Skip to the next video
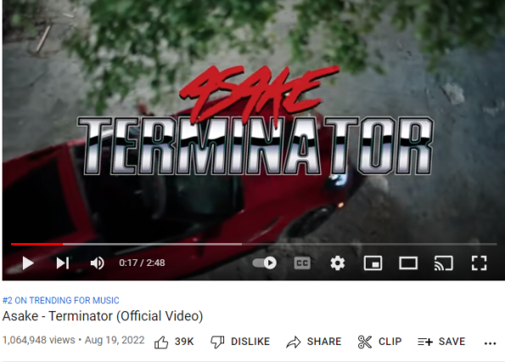The width and height of the screenshot is (505, 362). (x=63, y=263)
